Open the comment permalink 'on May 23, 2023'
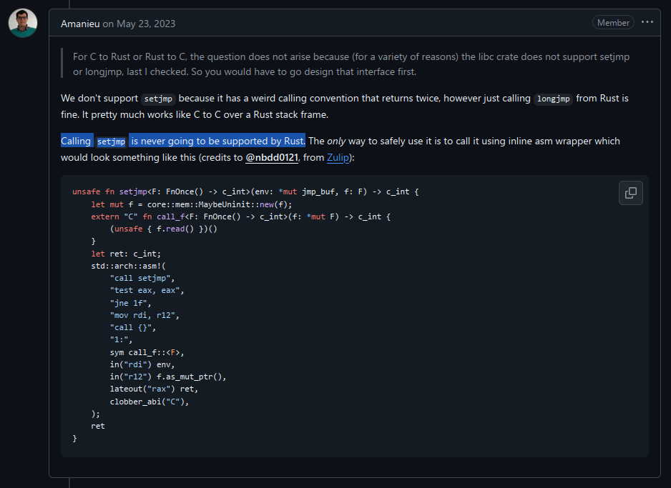Image resolution: width=671 pixels, height=488 pixels. coord(139,24)
